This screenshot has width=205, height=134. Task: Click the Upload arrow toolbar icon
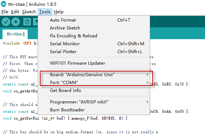tap(15, 22)
